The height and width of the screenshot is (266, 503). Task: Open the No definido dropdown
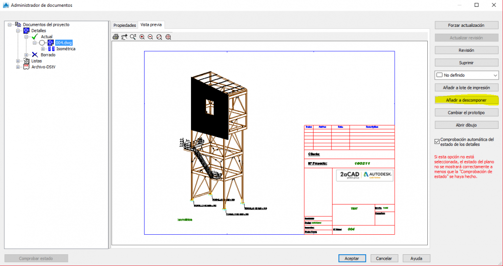tap(495, 75)
